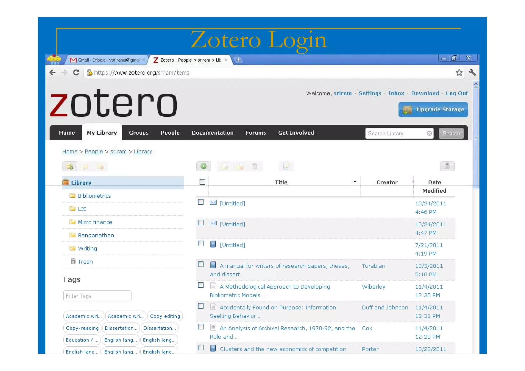Image resolution: width=525 pixels, height=371 pixels.
Task: Check the Untitled item from 7/21/2011
Action: [x=201, y=244]
